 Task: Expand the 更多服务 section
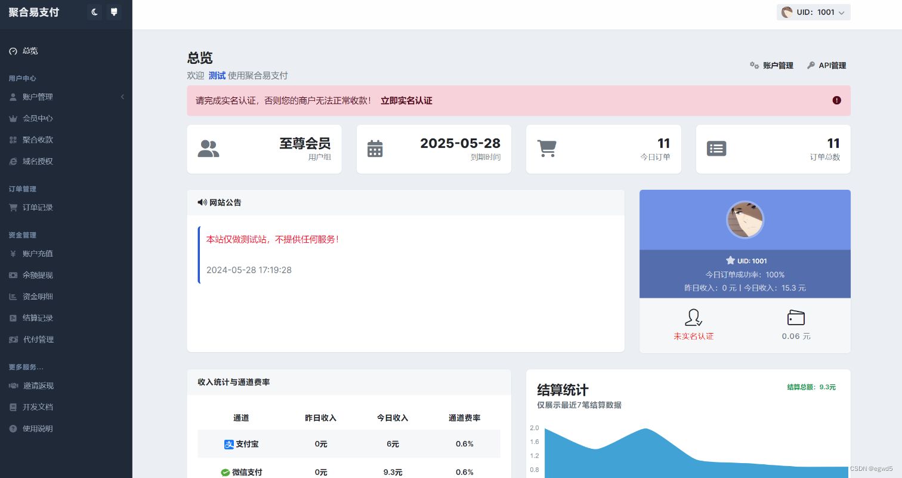(26, 367)
